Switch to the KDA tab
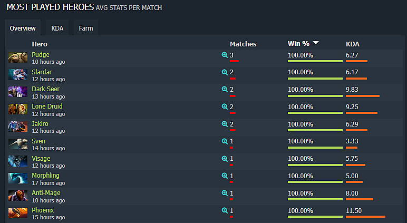The image size is (407, 223). point(57,28)
